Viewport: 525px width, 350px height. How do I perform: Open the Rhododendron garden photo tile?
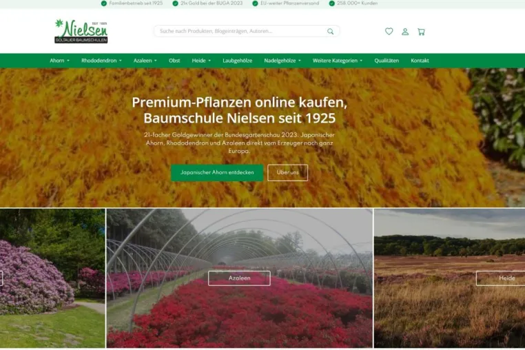pyautogui.click(x=52, y=278)
